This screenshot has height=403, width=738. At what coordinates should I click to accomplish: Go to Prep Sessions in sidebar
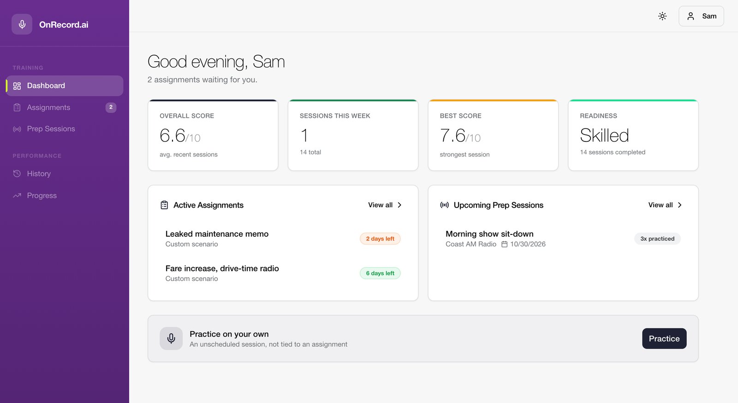pos(65,129)
